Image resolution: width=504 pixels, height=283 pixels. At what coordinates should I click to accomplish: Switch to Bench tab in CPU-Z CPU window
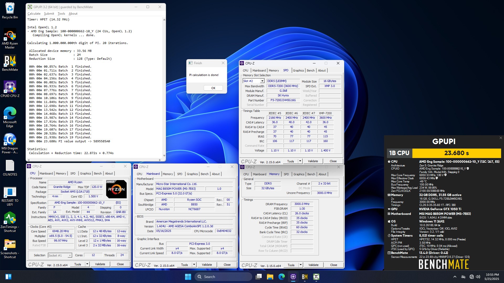point(98,173)
